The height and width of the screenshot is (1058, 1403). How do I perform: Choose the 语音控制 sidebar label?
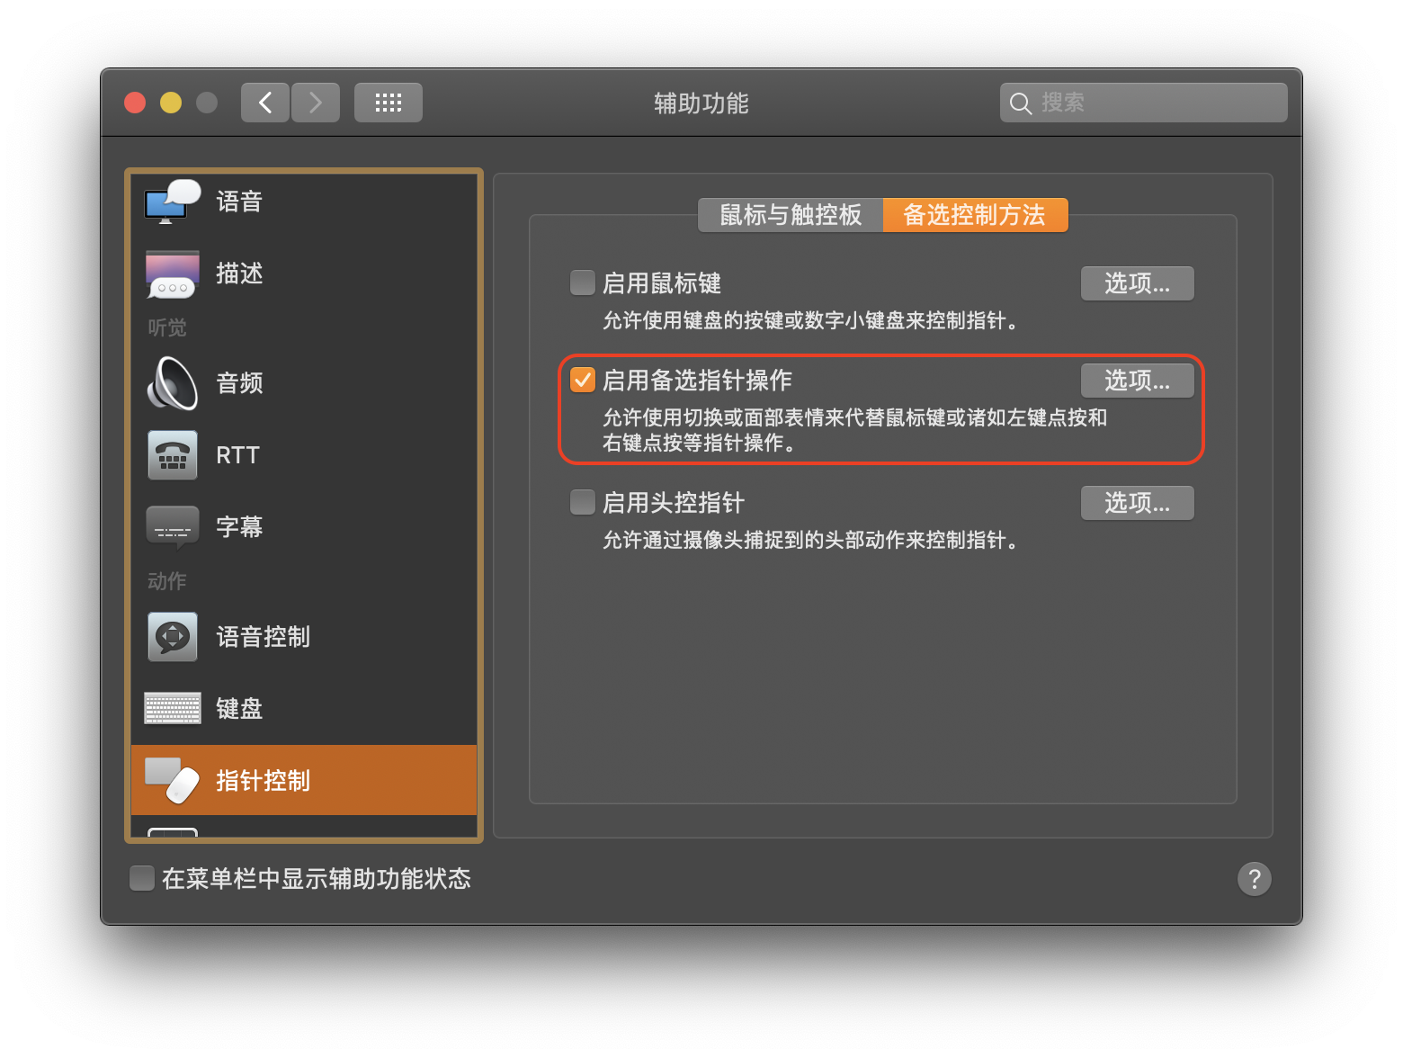263,637
